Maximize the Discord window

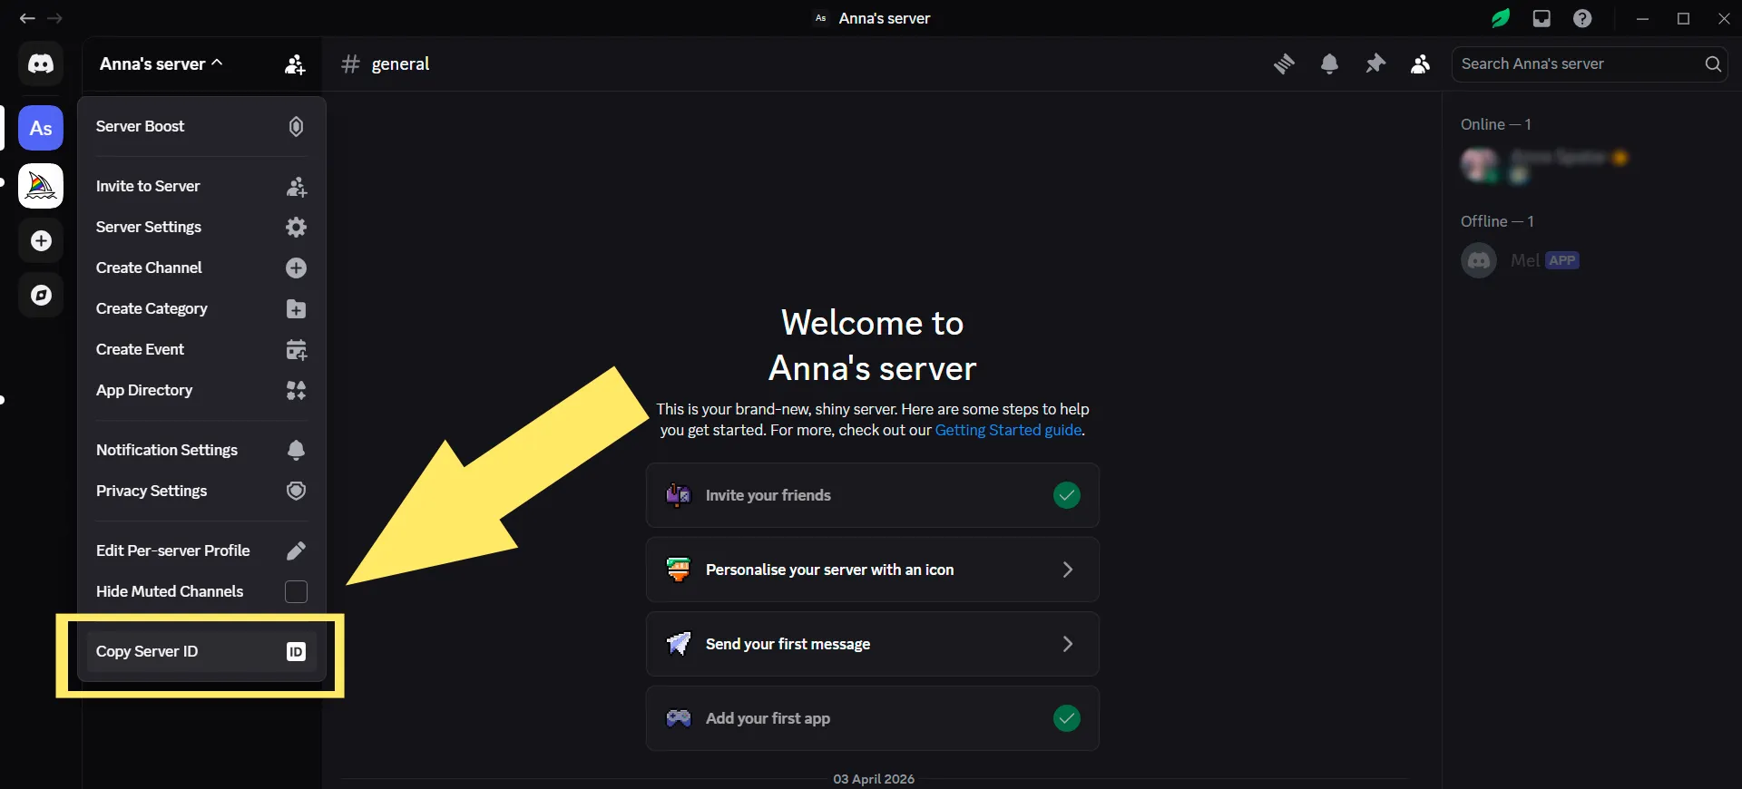tap(1683, 18)
